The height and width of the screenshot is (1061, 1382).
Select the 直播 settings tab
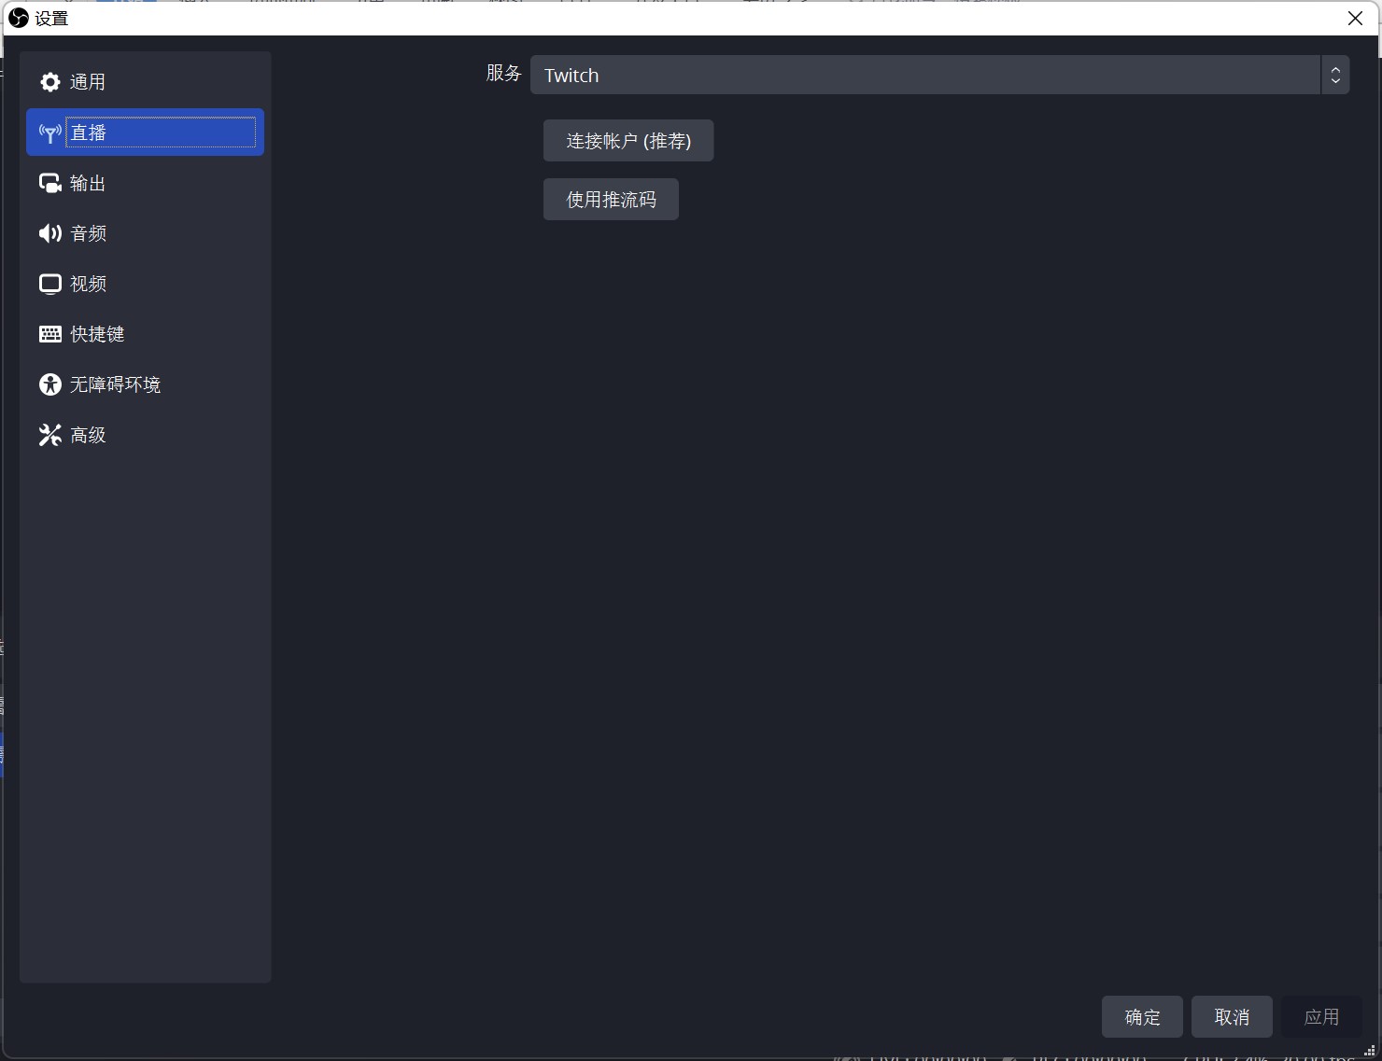pos(145,133)
